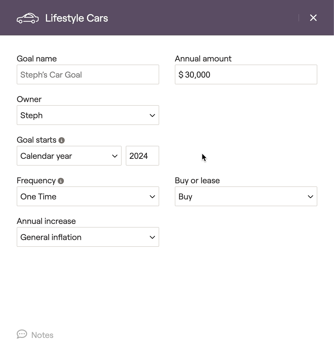Viewport: 334px width, 352px height.
Task: Open the Notes section link
Action: click(x=42, y=335)
